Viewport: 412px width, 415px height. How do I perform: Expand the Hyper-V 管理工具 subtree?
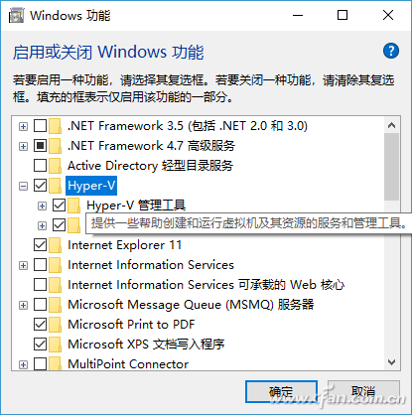42,206
